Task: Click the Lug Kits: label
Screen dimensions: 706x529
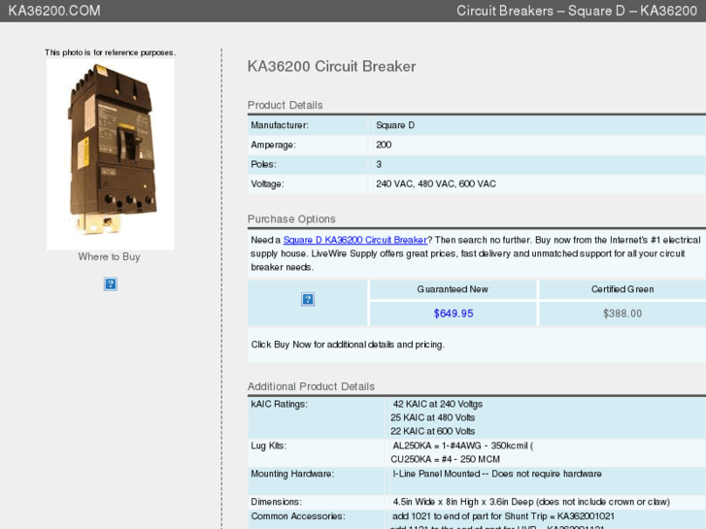Action: tap(268, 446)
